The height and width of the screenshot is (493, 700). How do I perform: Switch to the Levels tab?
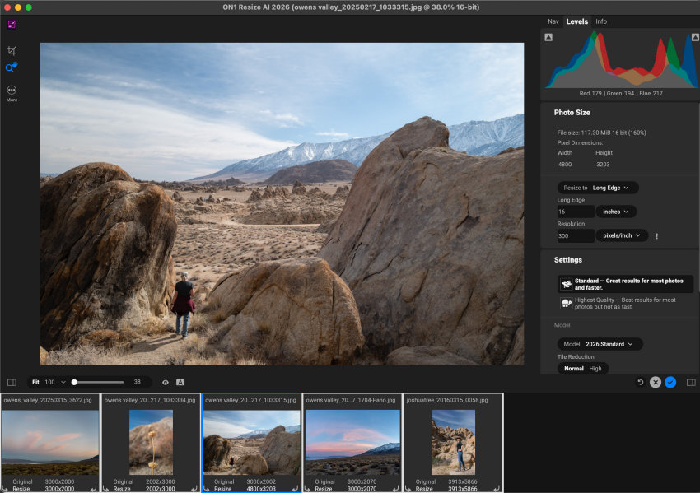tap(576, 21)
